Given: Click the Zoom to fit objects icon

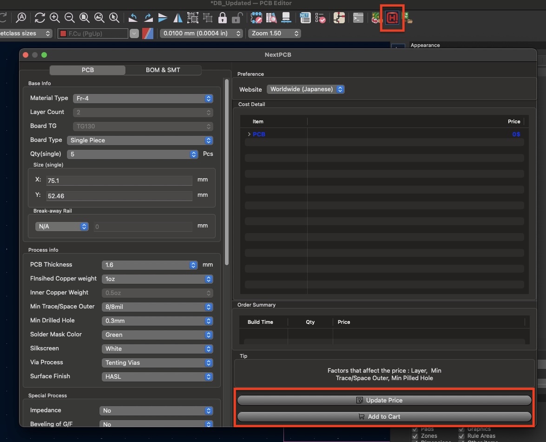Looking at the screenshot, I should click(x=99, y=17).
